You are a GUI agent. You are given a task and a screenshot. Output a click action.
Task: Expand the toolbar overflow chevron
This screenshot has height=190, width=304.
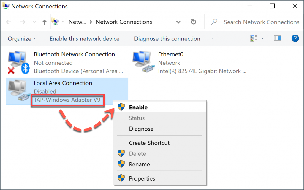[x=212, y=38]
